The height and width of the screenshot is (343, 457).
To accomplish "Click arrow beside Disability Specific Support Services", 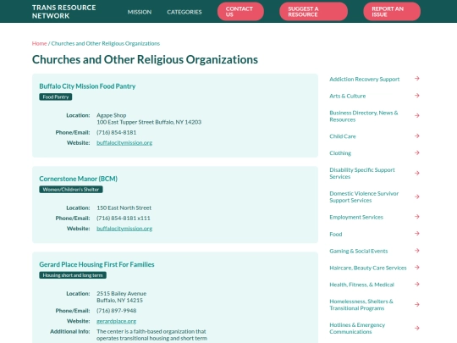I will point(417,173).
